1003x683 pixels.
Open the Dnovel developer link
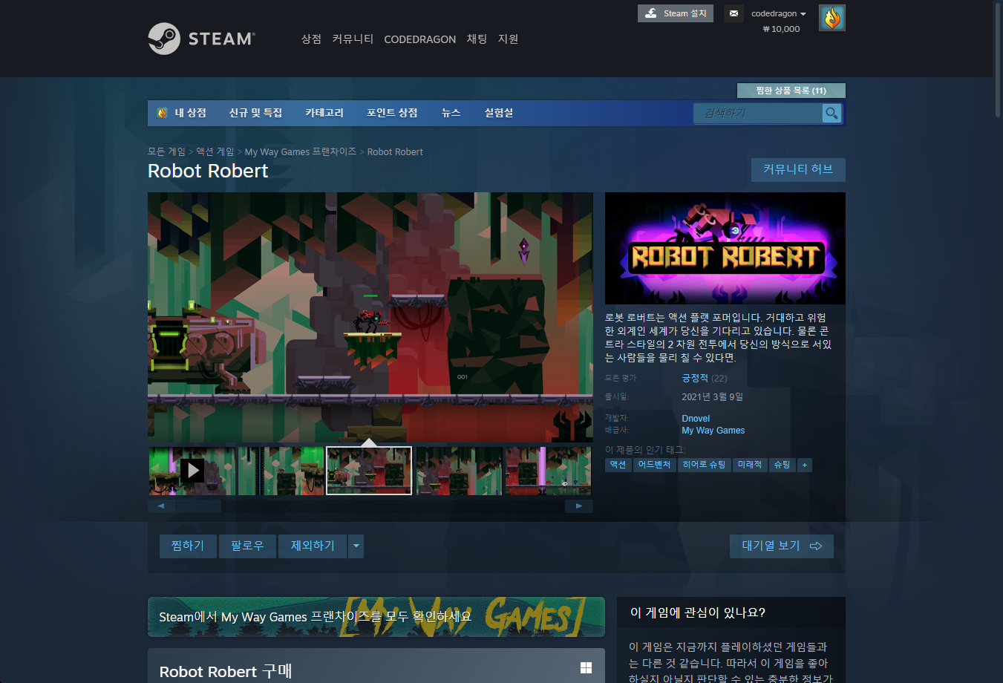coord(696,419)
